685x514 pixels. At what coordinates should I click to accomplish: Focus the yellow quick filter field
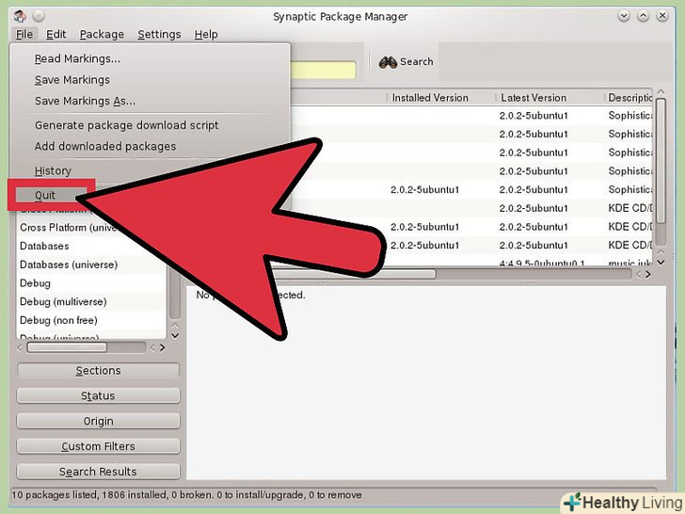[324, 70]
